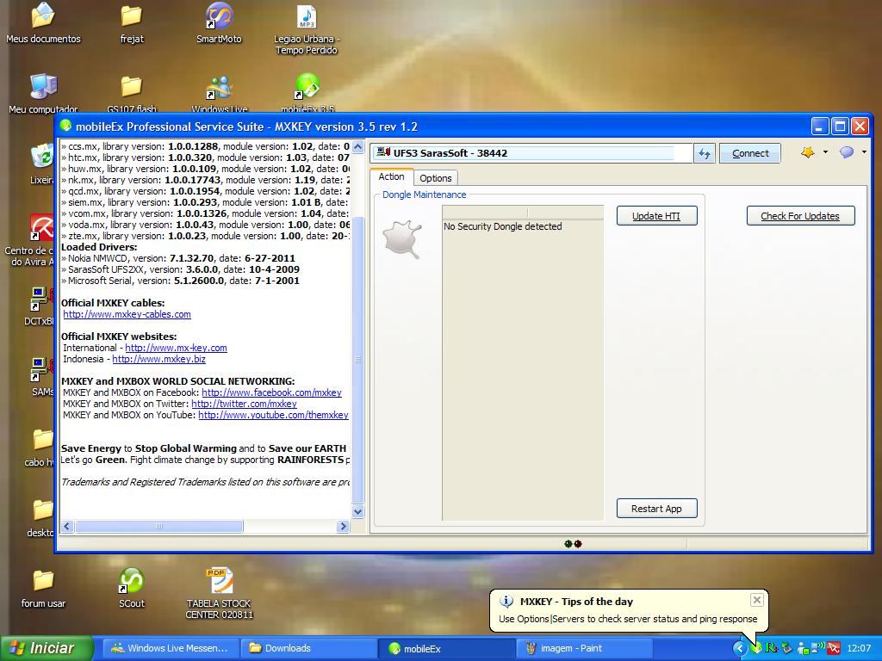The width and height of the screenshot is (882, 661).
Task: Dismiss the MXKEY tips balloon
Action: [756, 600]
